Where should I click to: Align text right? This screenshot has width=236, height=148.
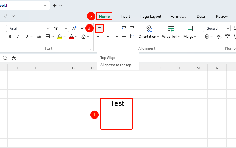(116, 36)
